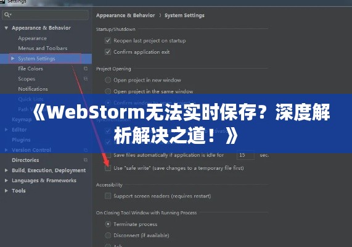Expand the Tools section arrow
The image size is (352, 247).
pyautogui.click(x=6, y=191)
